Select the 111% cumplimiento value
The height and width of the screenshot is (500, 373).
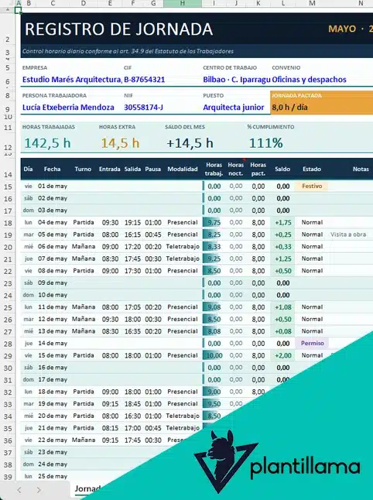[266, 143]
